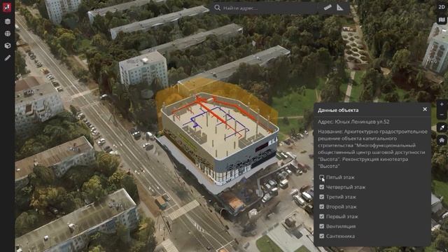Open the 3D cube objects icon
Screen dimensions: 448x252
coord(8,45)
